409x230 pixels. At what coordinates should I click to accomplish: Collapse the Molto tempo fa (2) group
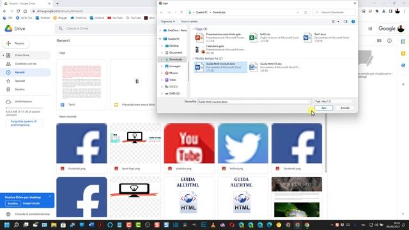[x=194, y=58]
